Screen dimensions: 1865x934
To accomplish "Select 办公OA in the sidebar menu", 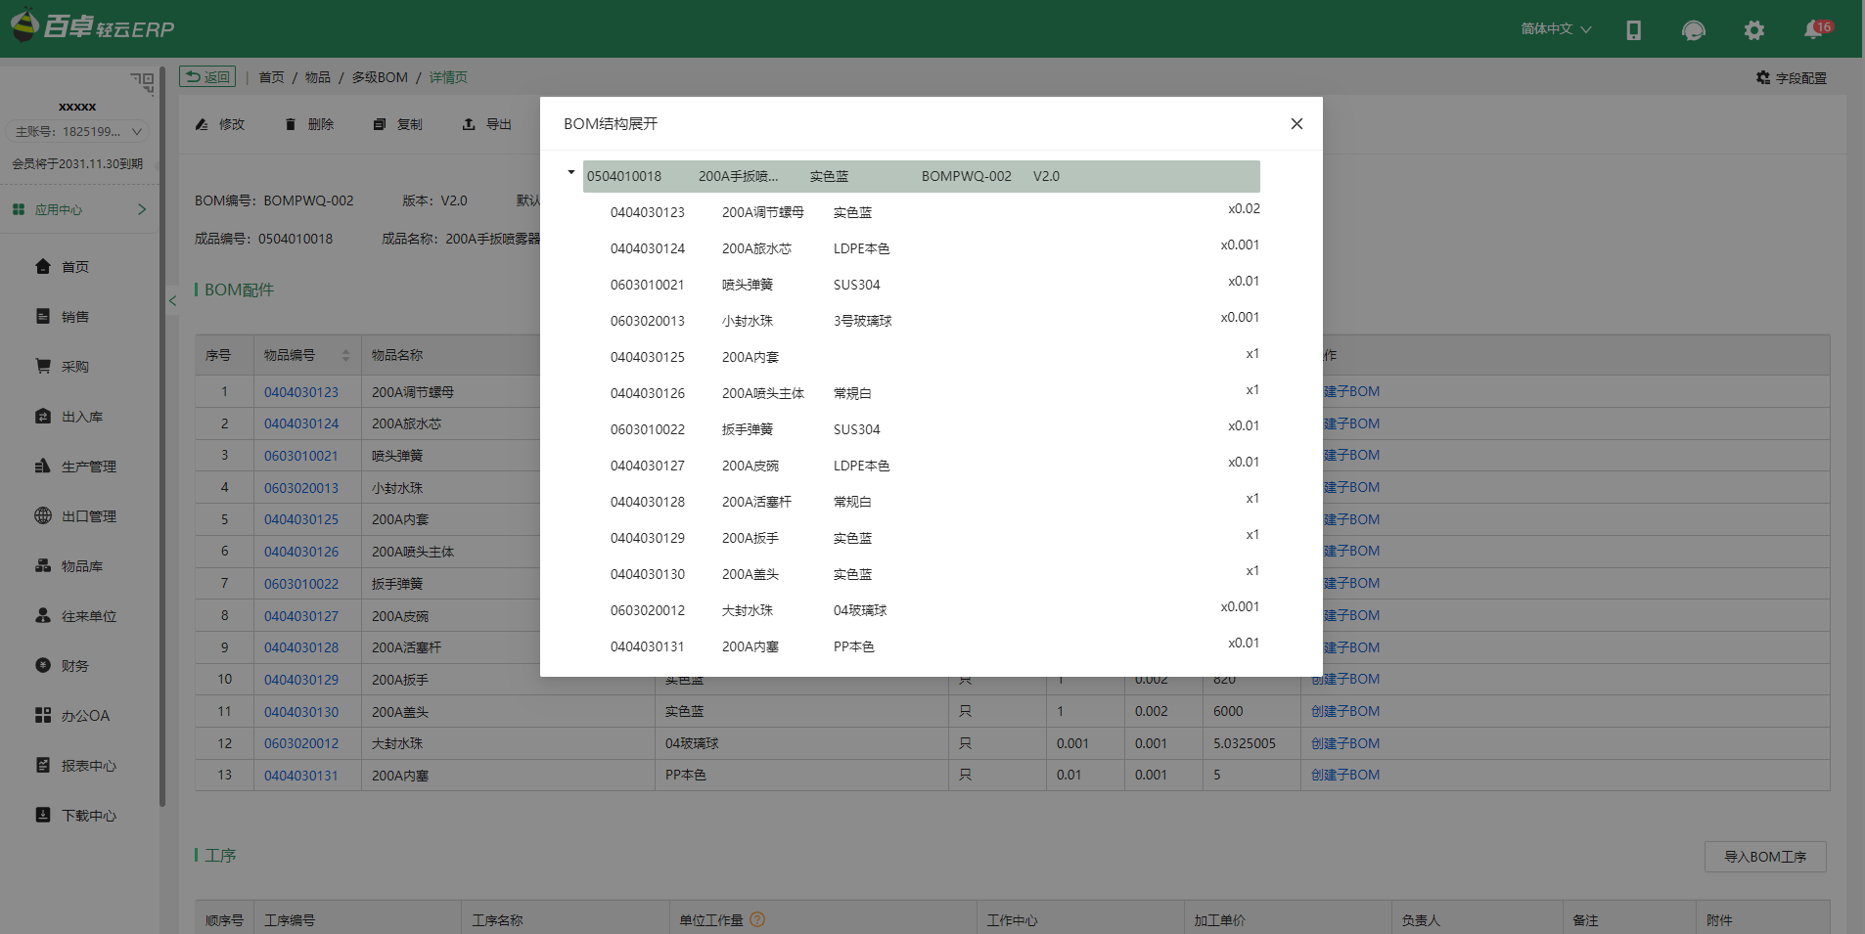I will (86, 716).
